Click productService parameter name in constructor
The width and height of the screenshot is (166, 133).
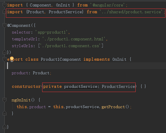tap(80, 86)
